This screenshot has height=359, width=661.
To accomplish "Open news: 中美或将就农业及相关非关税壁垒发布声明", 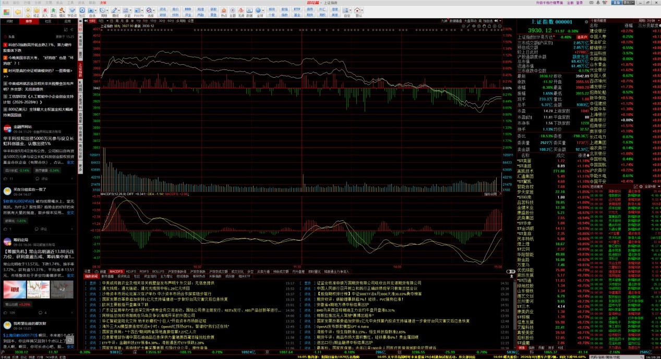I will [158, 282].
